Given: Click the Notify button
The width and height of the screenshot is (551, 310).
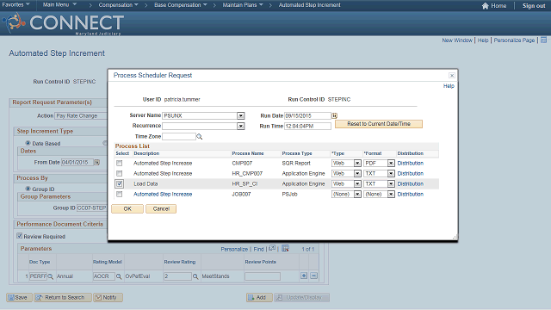Looking at the screenshot, I should point(108,297).
